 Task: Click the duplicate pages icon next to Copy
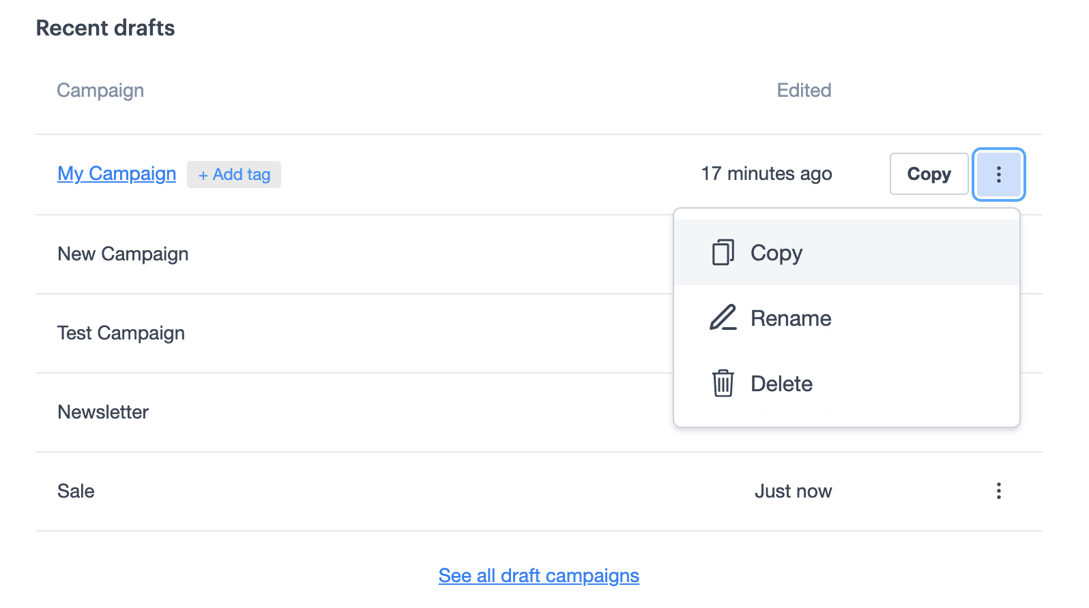point(723,252)
